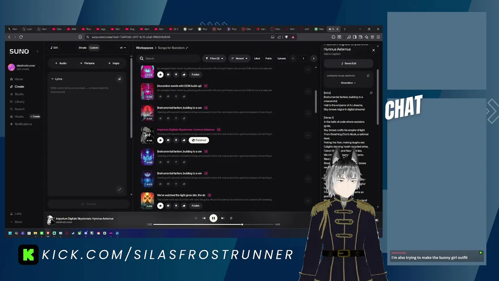Open the Newest sort dropdown
This screenshot has height=281, width=499.
pyautogui.click(x=239, y=59)
